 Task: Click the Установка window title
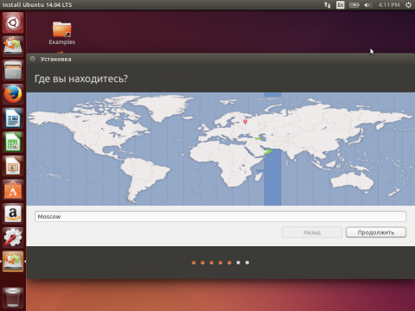pyautogui.click(x=55, y=59)
